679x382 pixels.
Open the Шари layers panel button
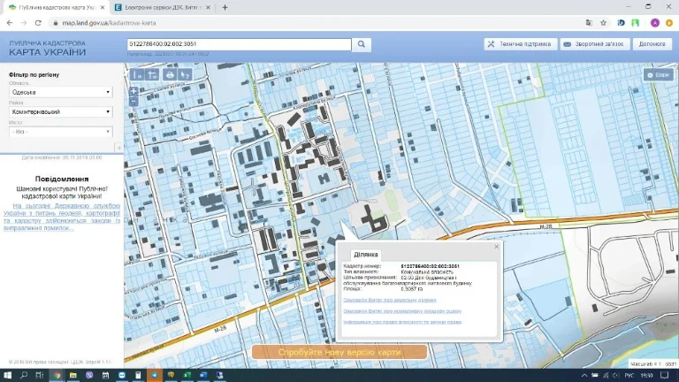pyautogui.click(x=658, y=75)
